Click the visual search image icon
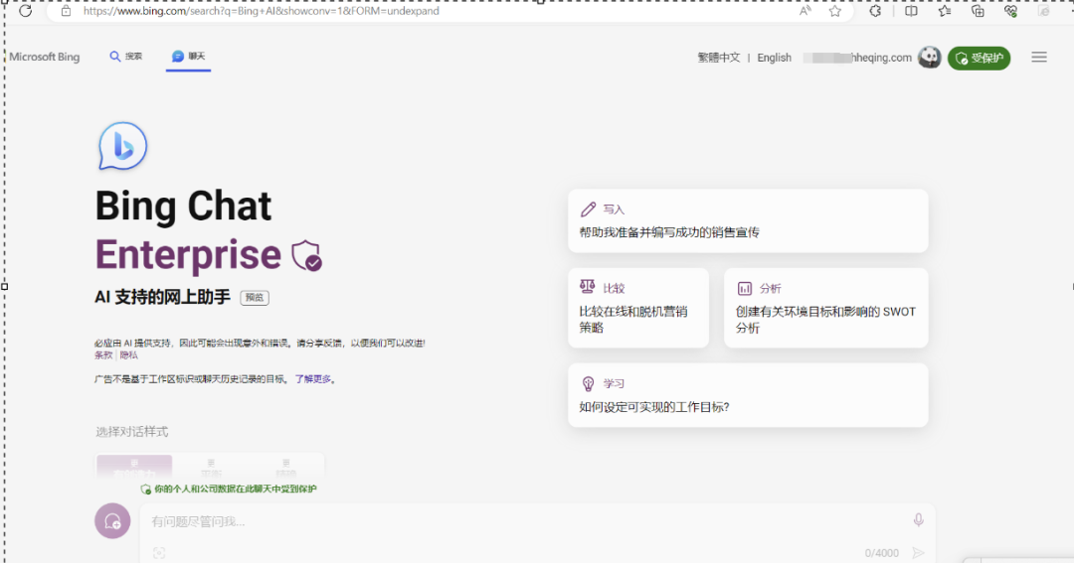 [159, 553]
